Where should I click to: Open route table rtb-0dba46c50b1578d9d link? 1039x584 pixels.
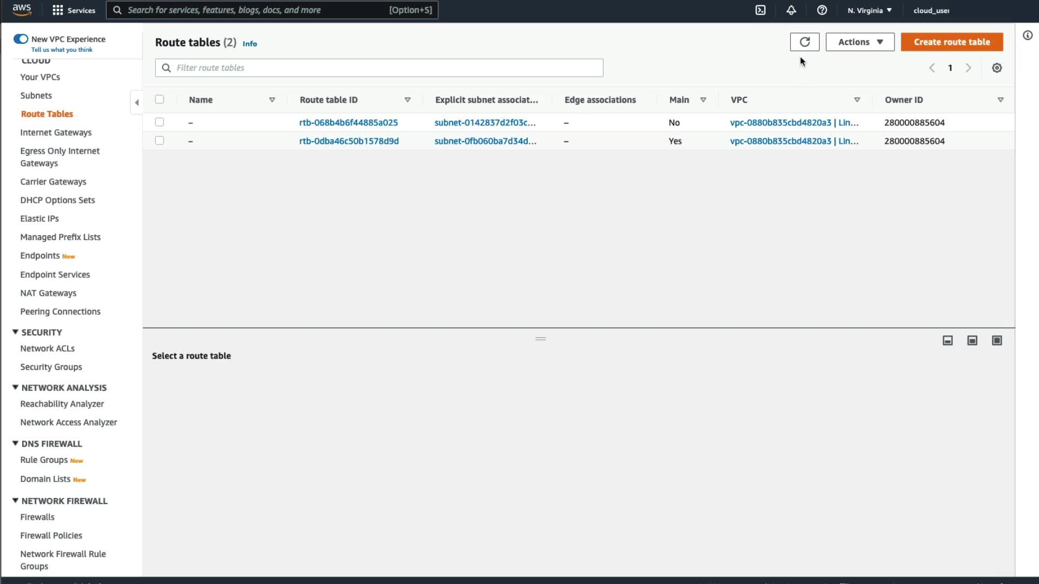click(348, 141)
